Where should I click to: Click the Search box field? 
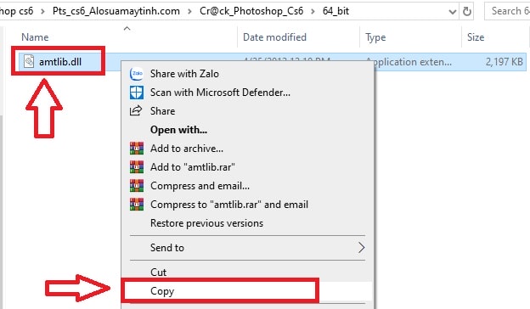coord(508,11)
